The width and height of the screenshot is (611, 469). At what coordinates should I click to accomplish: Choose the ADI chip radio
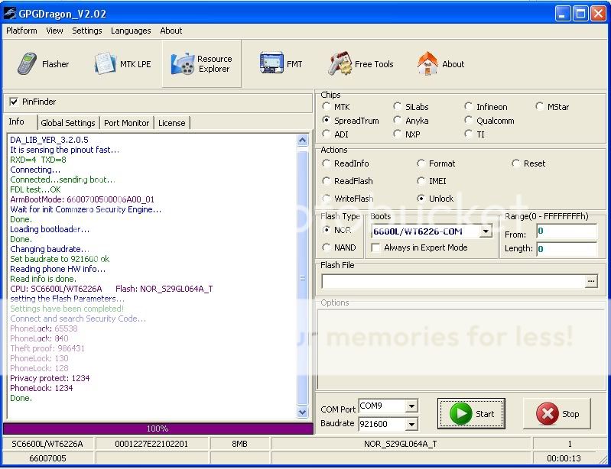tap(327, 134)
